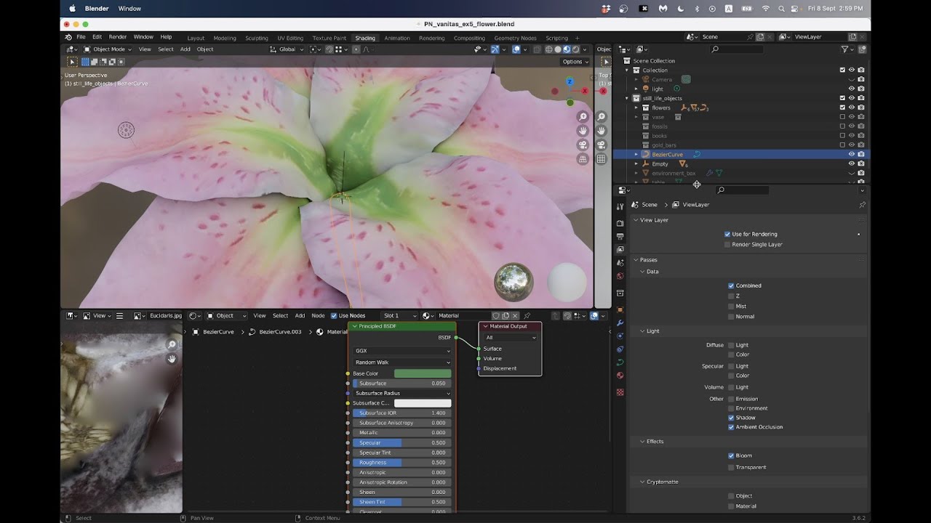Open Spotlight search in menu bar
Image resolution: width=931 pixels, height=523 pixels.
click(x=781, y=9)
